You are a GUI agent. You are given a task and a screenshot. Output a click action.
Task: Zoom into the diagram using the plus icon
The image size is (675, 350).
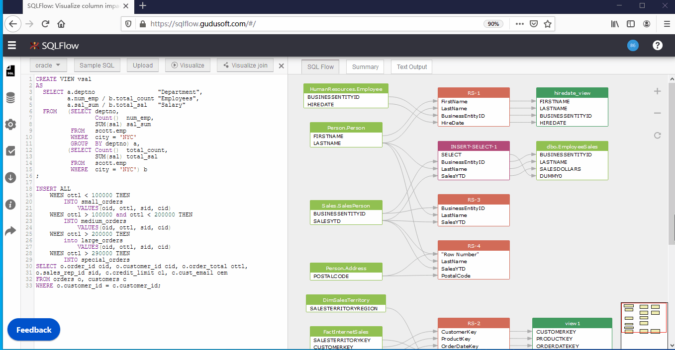pyautogui.click(x=657, y=91)
